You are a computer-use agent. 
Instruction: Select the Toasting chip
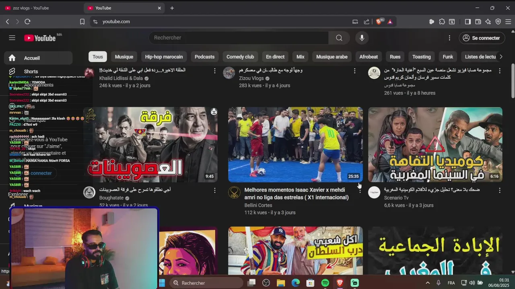coord(421,57)
